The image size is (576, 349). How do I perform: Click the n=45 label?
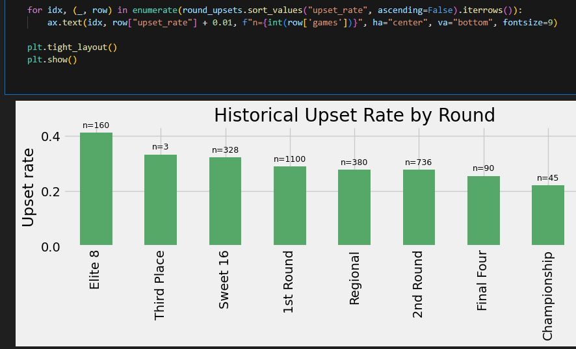click(547, 178)
